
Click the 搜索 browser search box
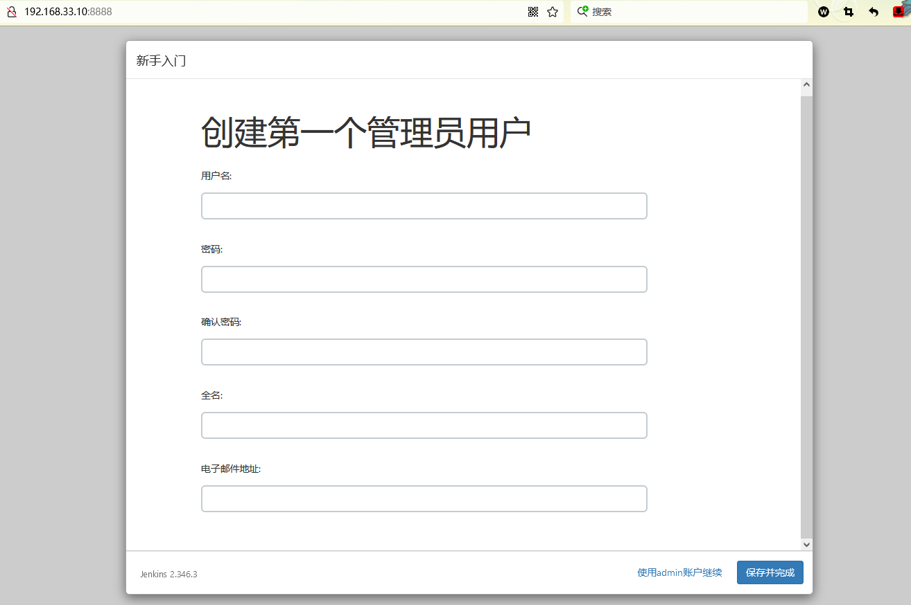pyautogui.click(x=693, y=12)
